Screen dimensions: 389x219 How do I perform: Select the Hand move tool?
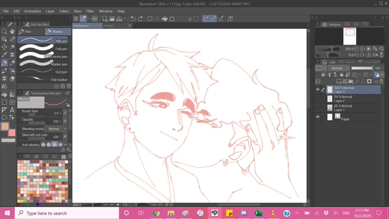point(12,31)
